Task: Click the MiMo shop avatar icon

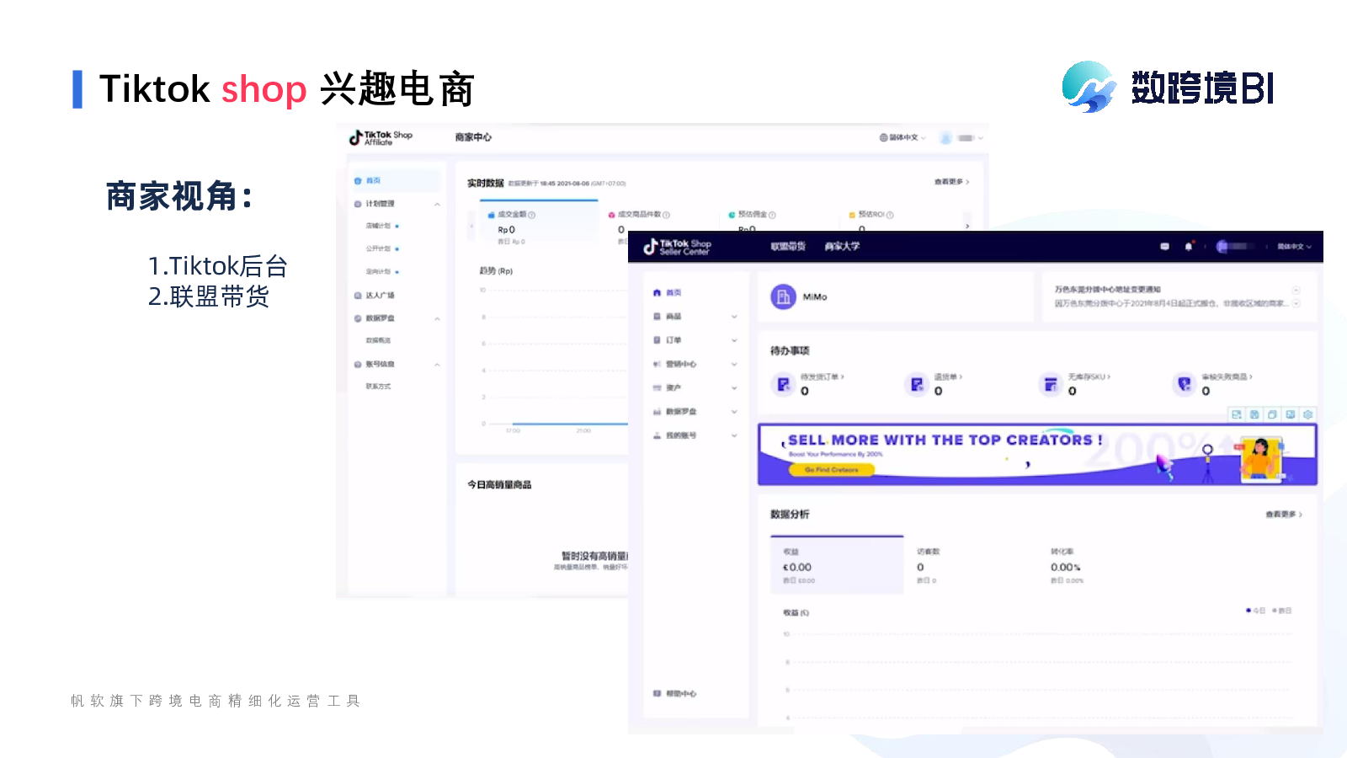Action: [x=783, y=296]
